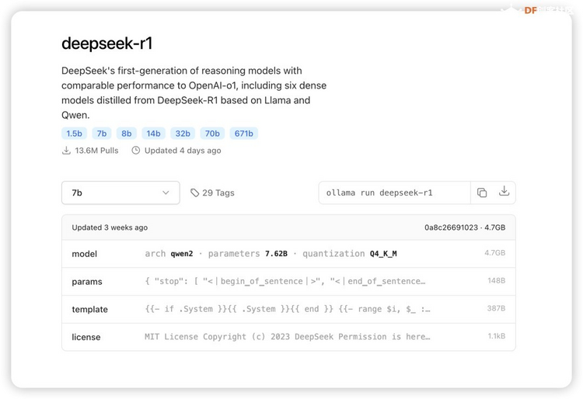Click the 0a8c26691023 · 4.7GB digest

pyautogui.click(x=465, y=227)
